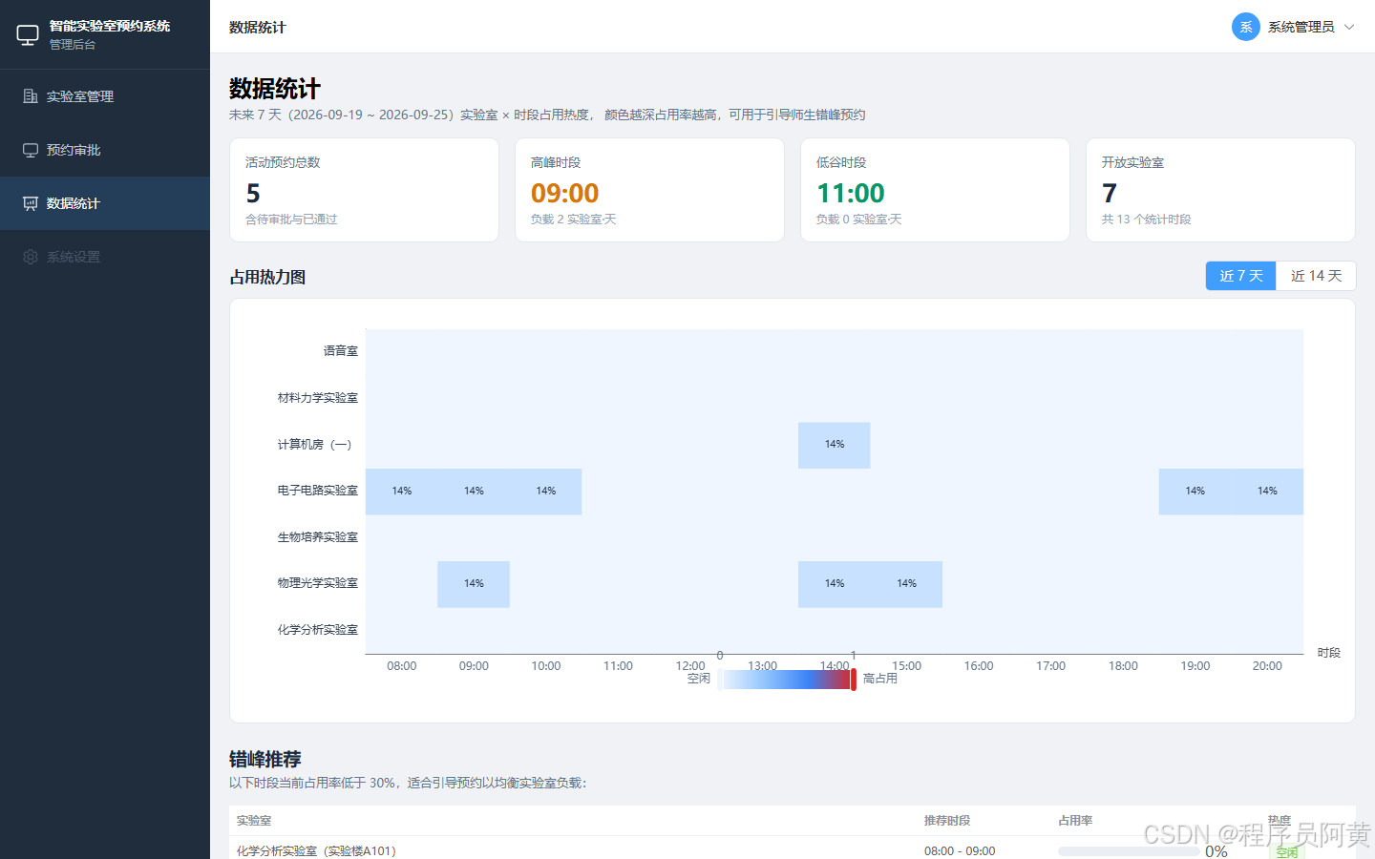Open 预约审批 menu item
The height and width of the screenshot is (859, 1375).
(x=105, y=150)
